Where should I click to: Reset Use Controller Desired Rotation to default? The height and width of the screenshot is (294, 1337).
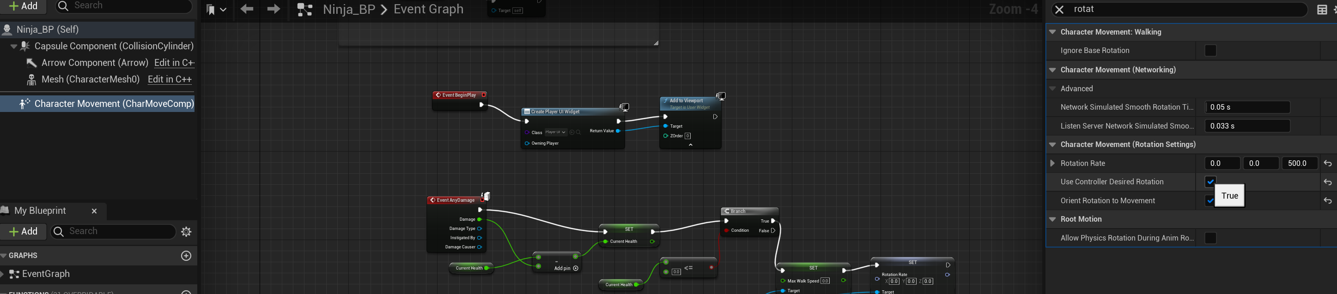point(1328,182)
